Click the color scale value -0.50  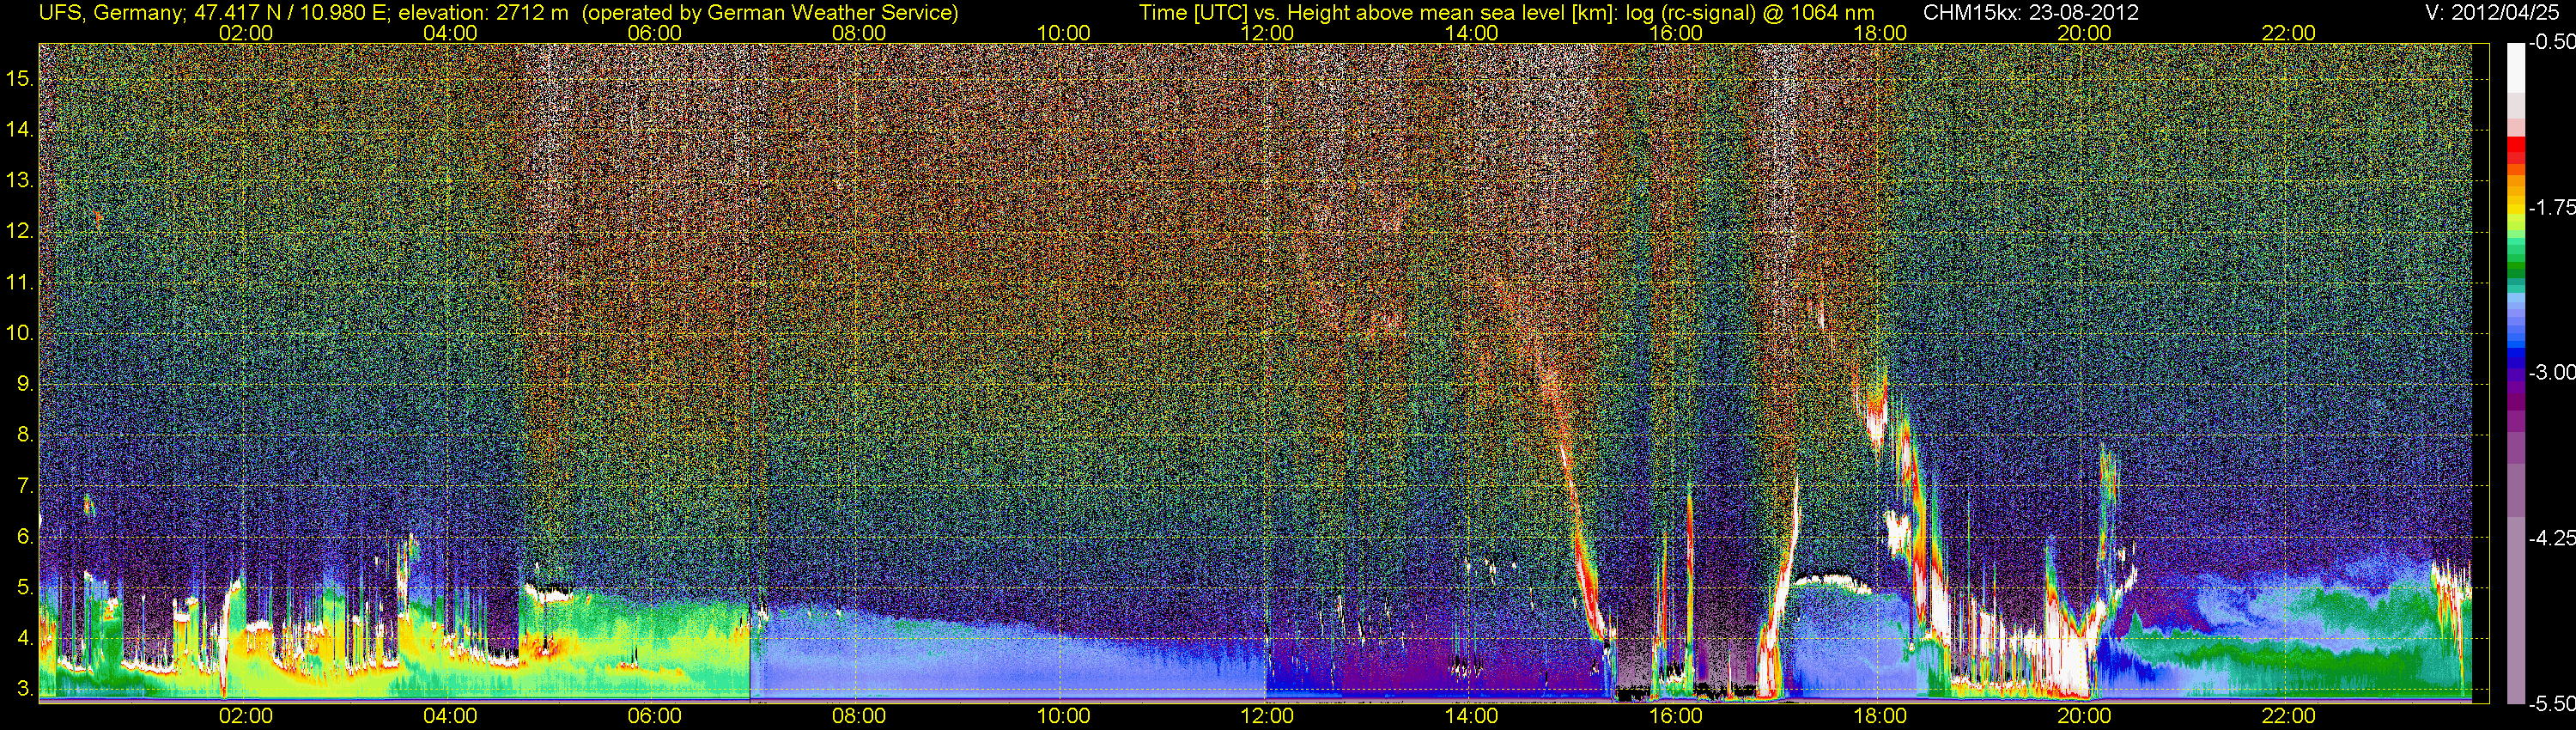(x=2551, y=42)
